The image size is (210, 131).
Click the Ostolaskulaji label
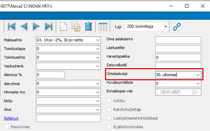click(117, 74)
